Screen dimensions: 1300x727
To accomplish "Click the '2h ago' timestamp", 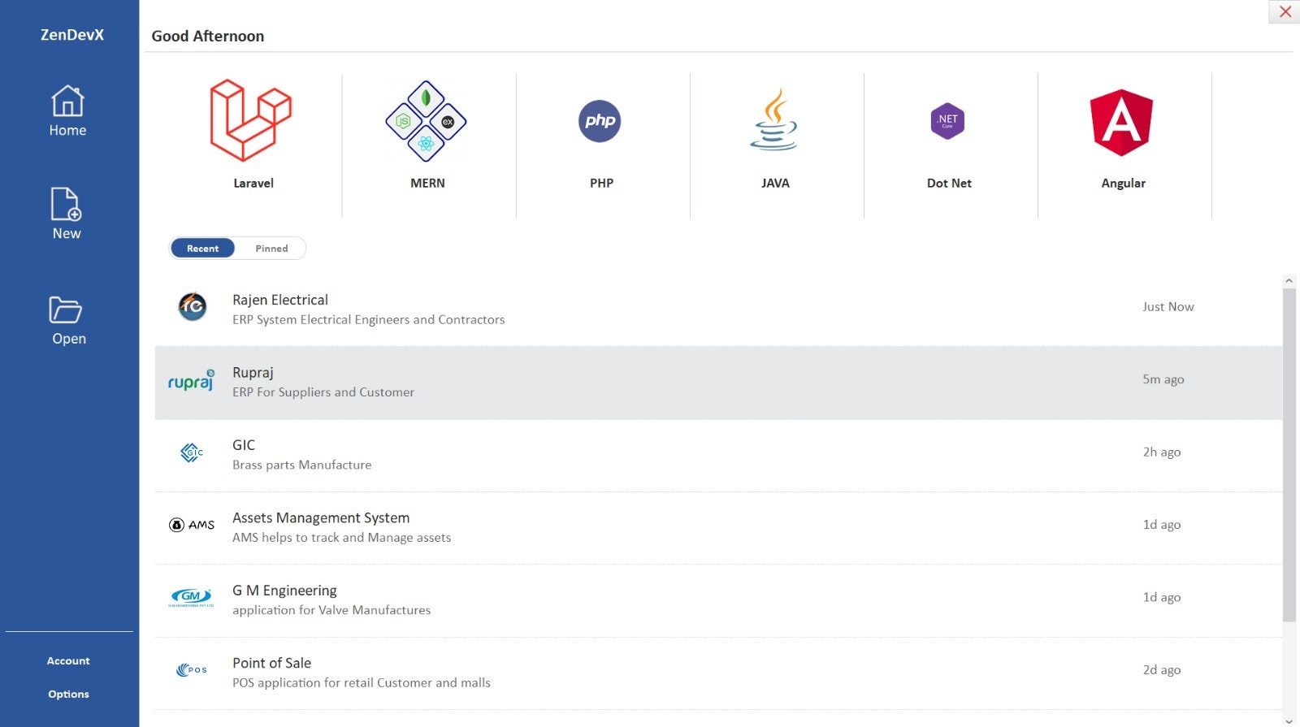I will [1162, 452].
